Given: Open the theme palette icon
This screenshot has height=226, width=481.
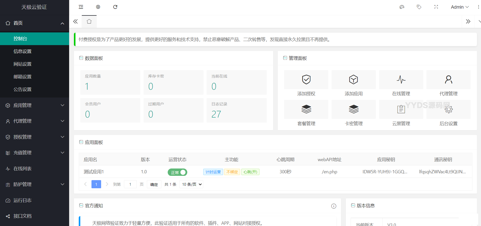Looking at the screenshot, I should pyautogui.click(x=402, y=7).
